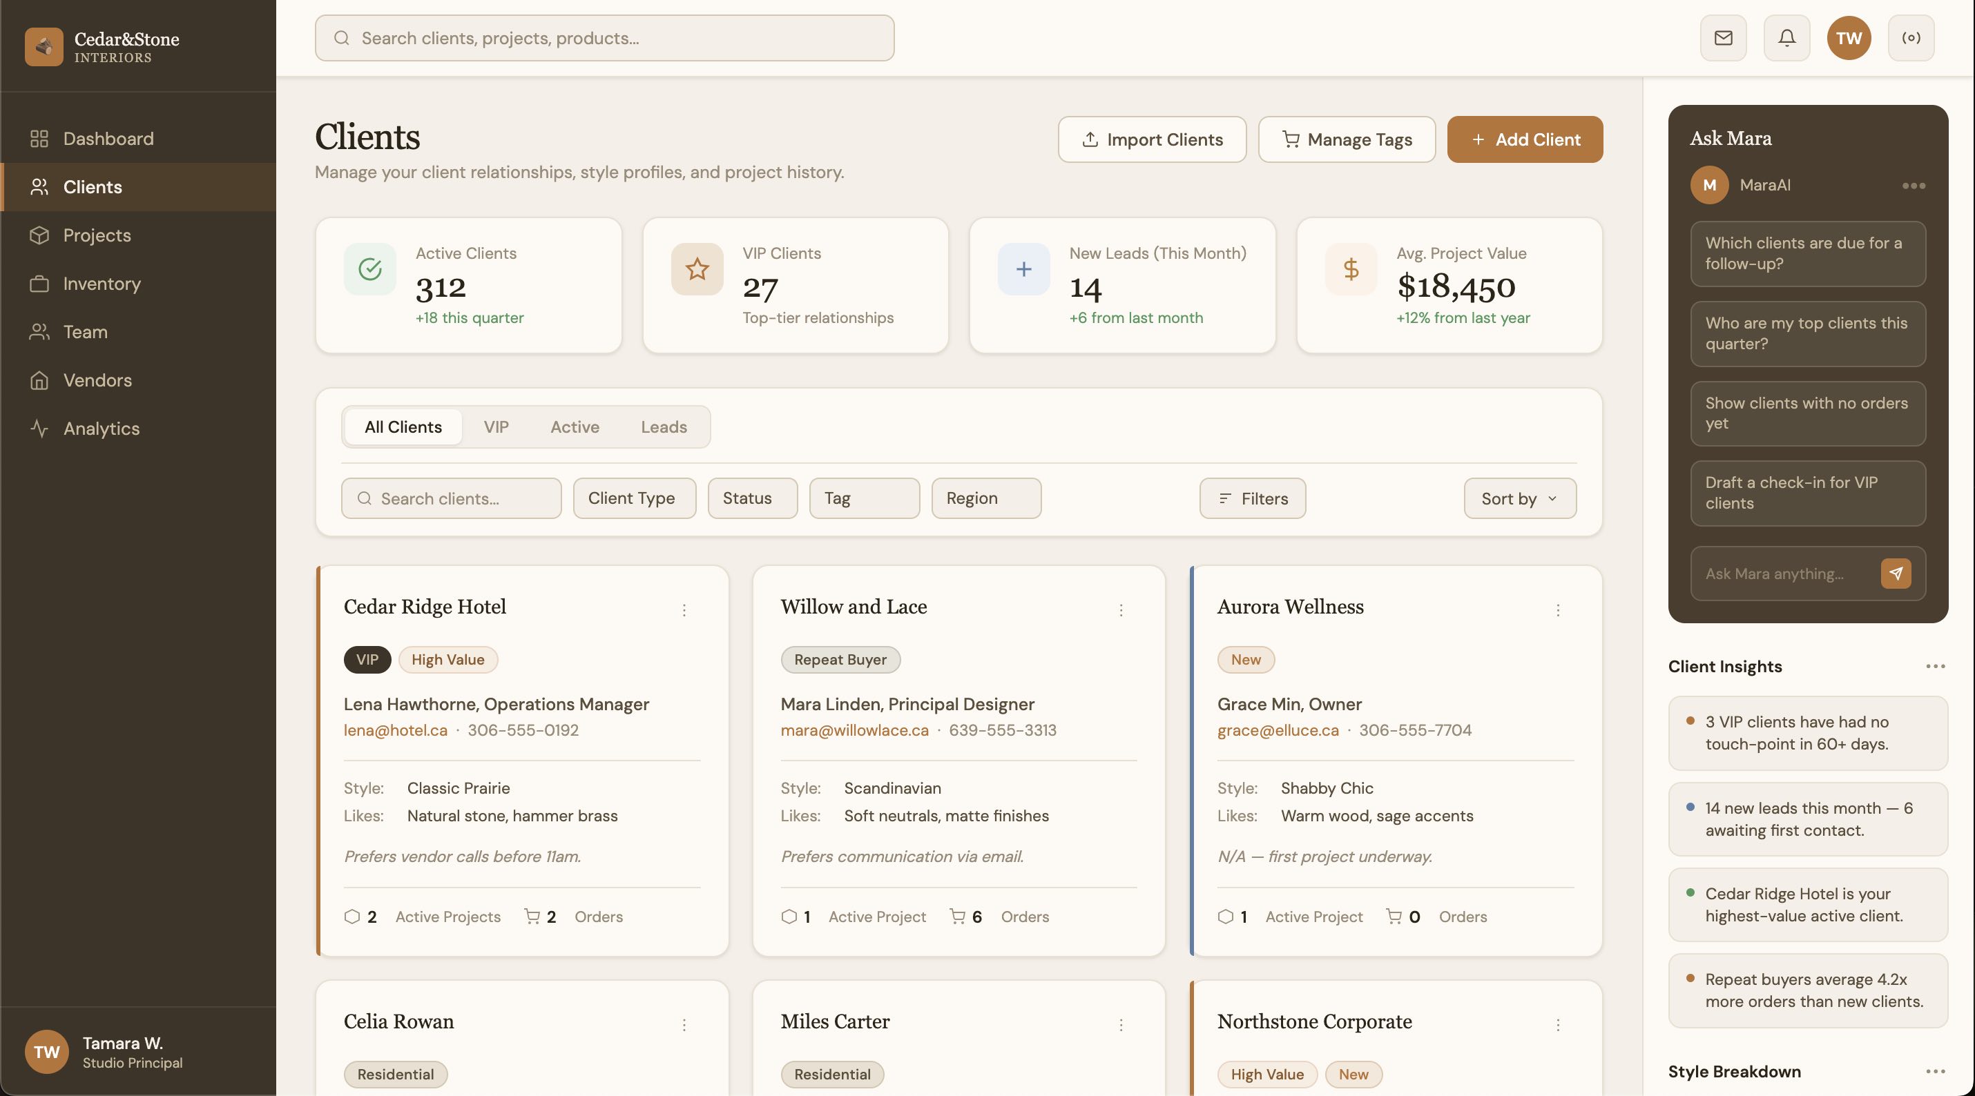
Task: Switch to the VIP tab
Action: click(x=495, y=427)
